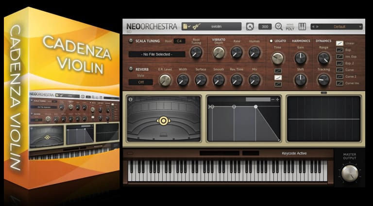
Task: Select the Inv. Exp. dynamics curve icon
Action: tap(339, 57)
